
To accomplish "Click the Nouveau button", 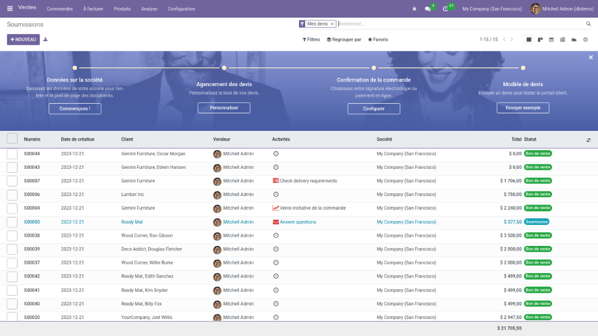I will click(x=23, y=40).
